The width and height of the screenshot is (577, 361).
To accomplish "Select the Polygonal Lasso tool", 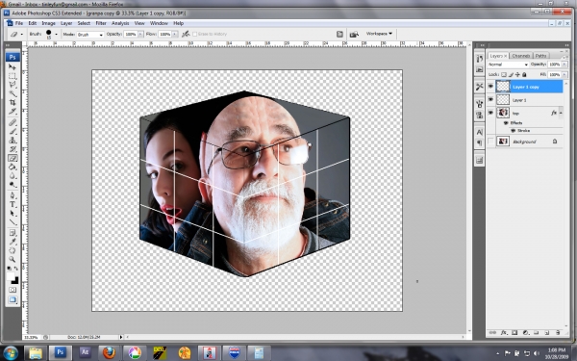I will pyautogui.click(x=13, y=85).
